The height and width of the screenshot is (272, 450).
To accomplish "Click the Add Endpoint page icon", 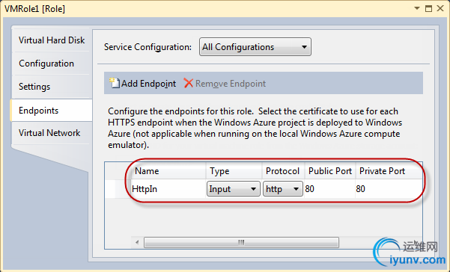I will coord(115,83).
